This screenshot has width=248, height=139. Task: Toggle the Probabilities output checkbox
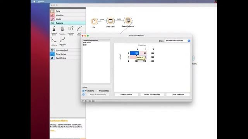pos(97,91)
